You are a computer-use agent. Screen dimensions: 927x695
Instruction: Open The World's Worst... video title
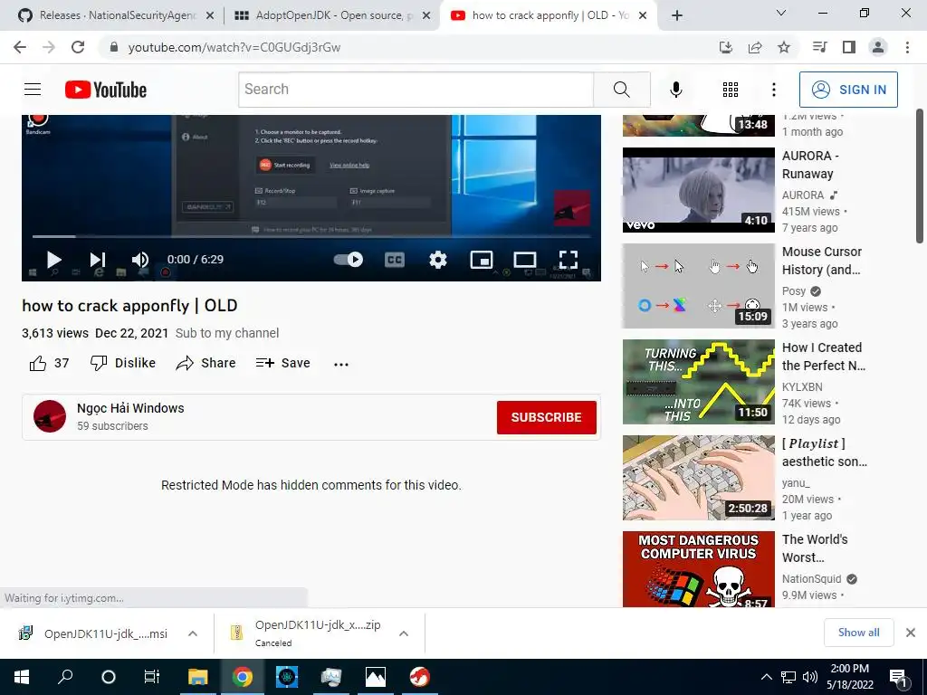[815, 548]
